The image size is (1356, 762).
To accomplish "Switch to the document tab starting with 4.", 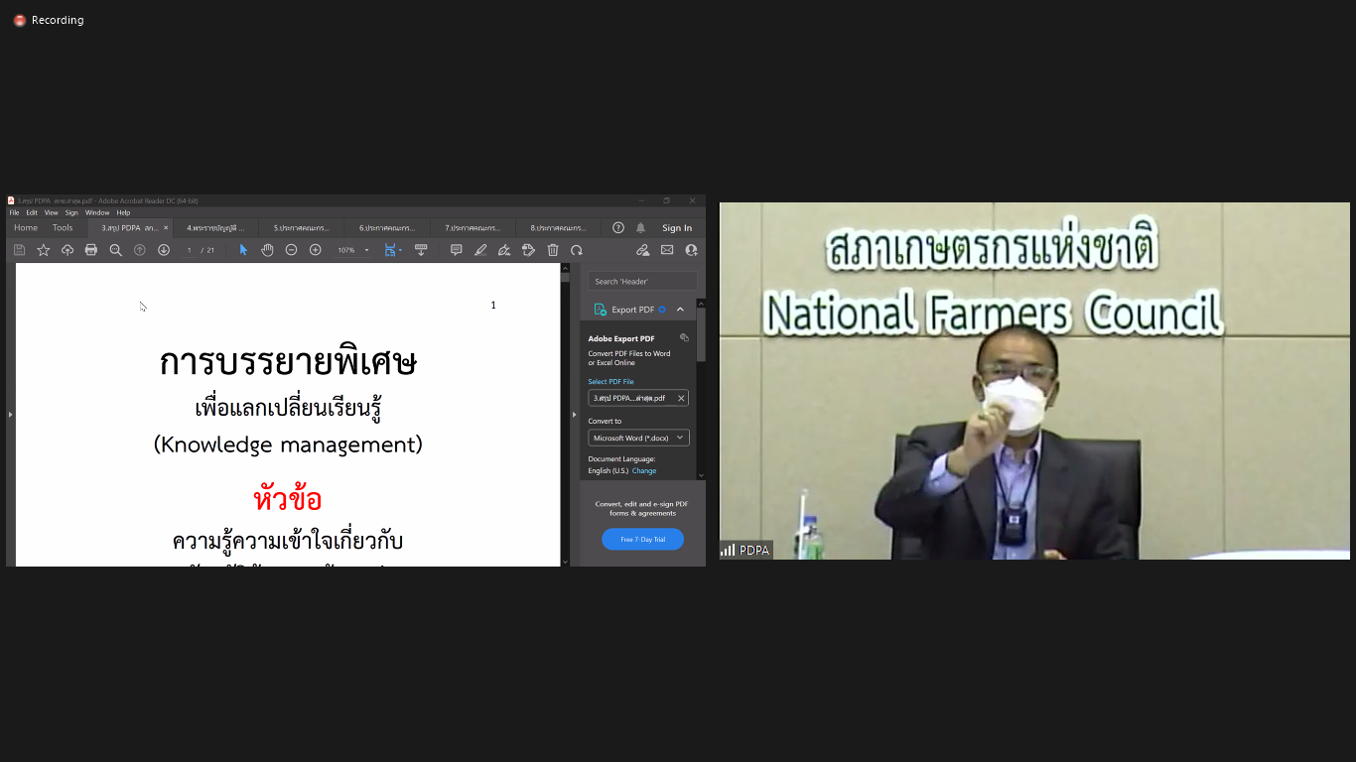I will [x=215, y=227].
